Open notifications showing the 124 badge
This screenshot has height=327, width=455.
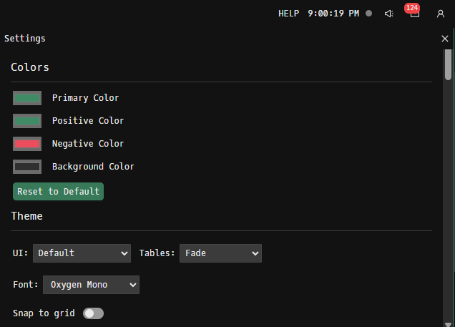point(414,13)
